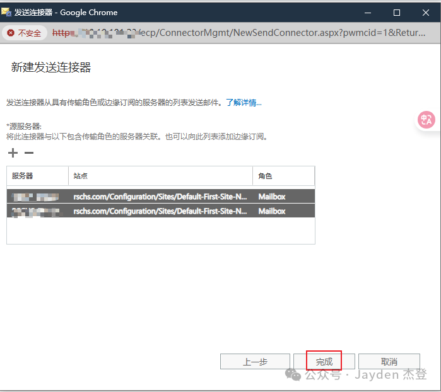Open the floating translate icon
This screenshot has height=392, width=441.
[426, 120]
